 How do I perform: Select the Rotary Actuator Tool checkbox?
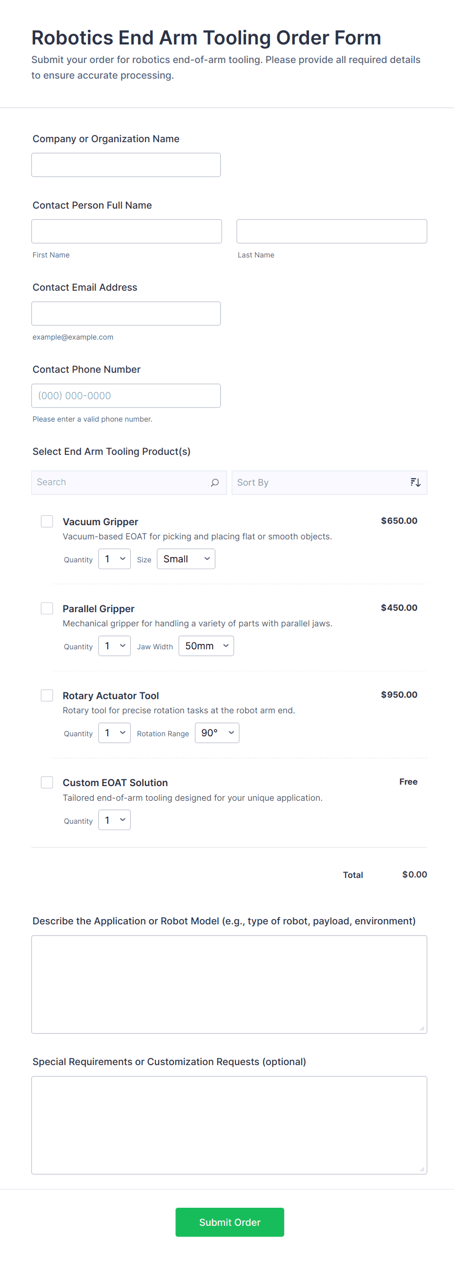(47, 696)
